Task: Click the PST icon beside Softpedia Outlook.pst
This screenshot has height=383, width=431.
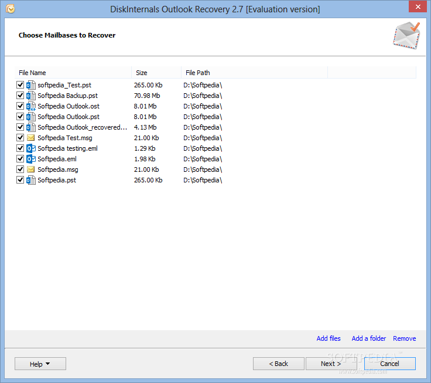Action: (31, 117)
